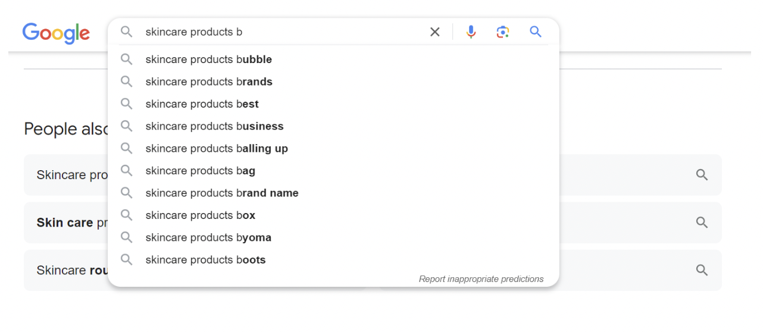Image resolution: width=763 pixels, height=332 pixels.
Task: Click "Report inappropriate predictions" link
Action: [x=481, y=279]
